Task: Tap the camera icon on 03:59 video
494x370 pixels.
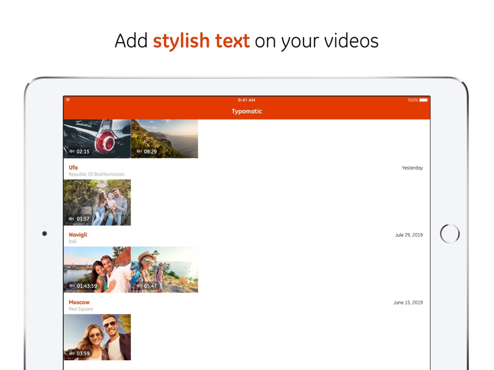Action: [72, 353]
